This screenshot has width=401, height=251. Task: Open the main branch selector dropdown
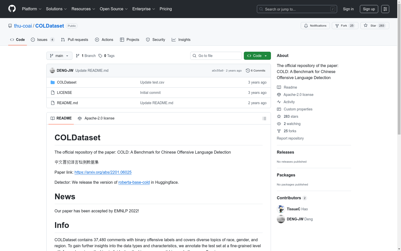click(x=59, y=56)
